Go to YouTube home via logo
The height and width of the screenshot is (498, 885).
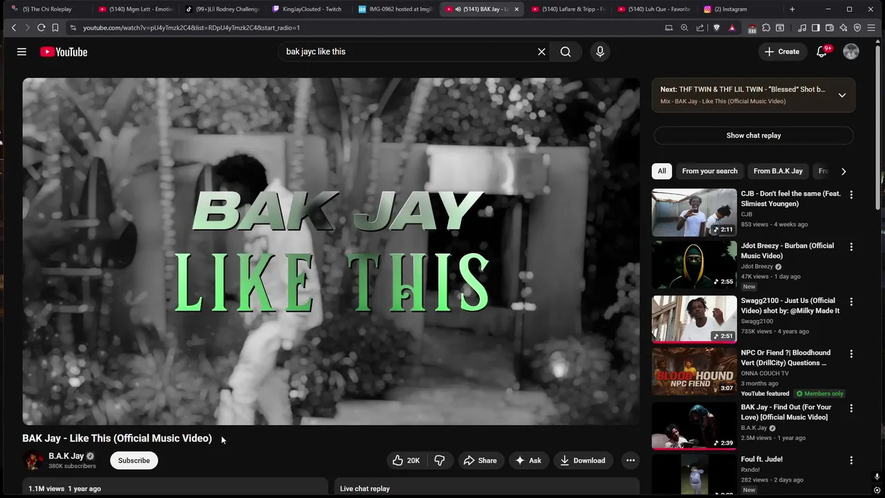point(64,52)
